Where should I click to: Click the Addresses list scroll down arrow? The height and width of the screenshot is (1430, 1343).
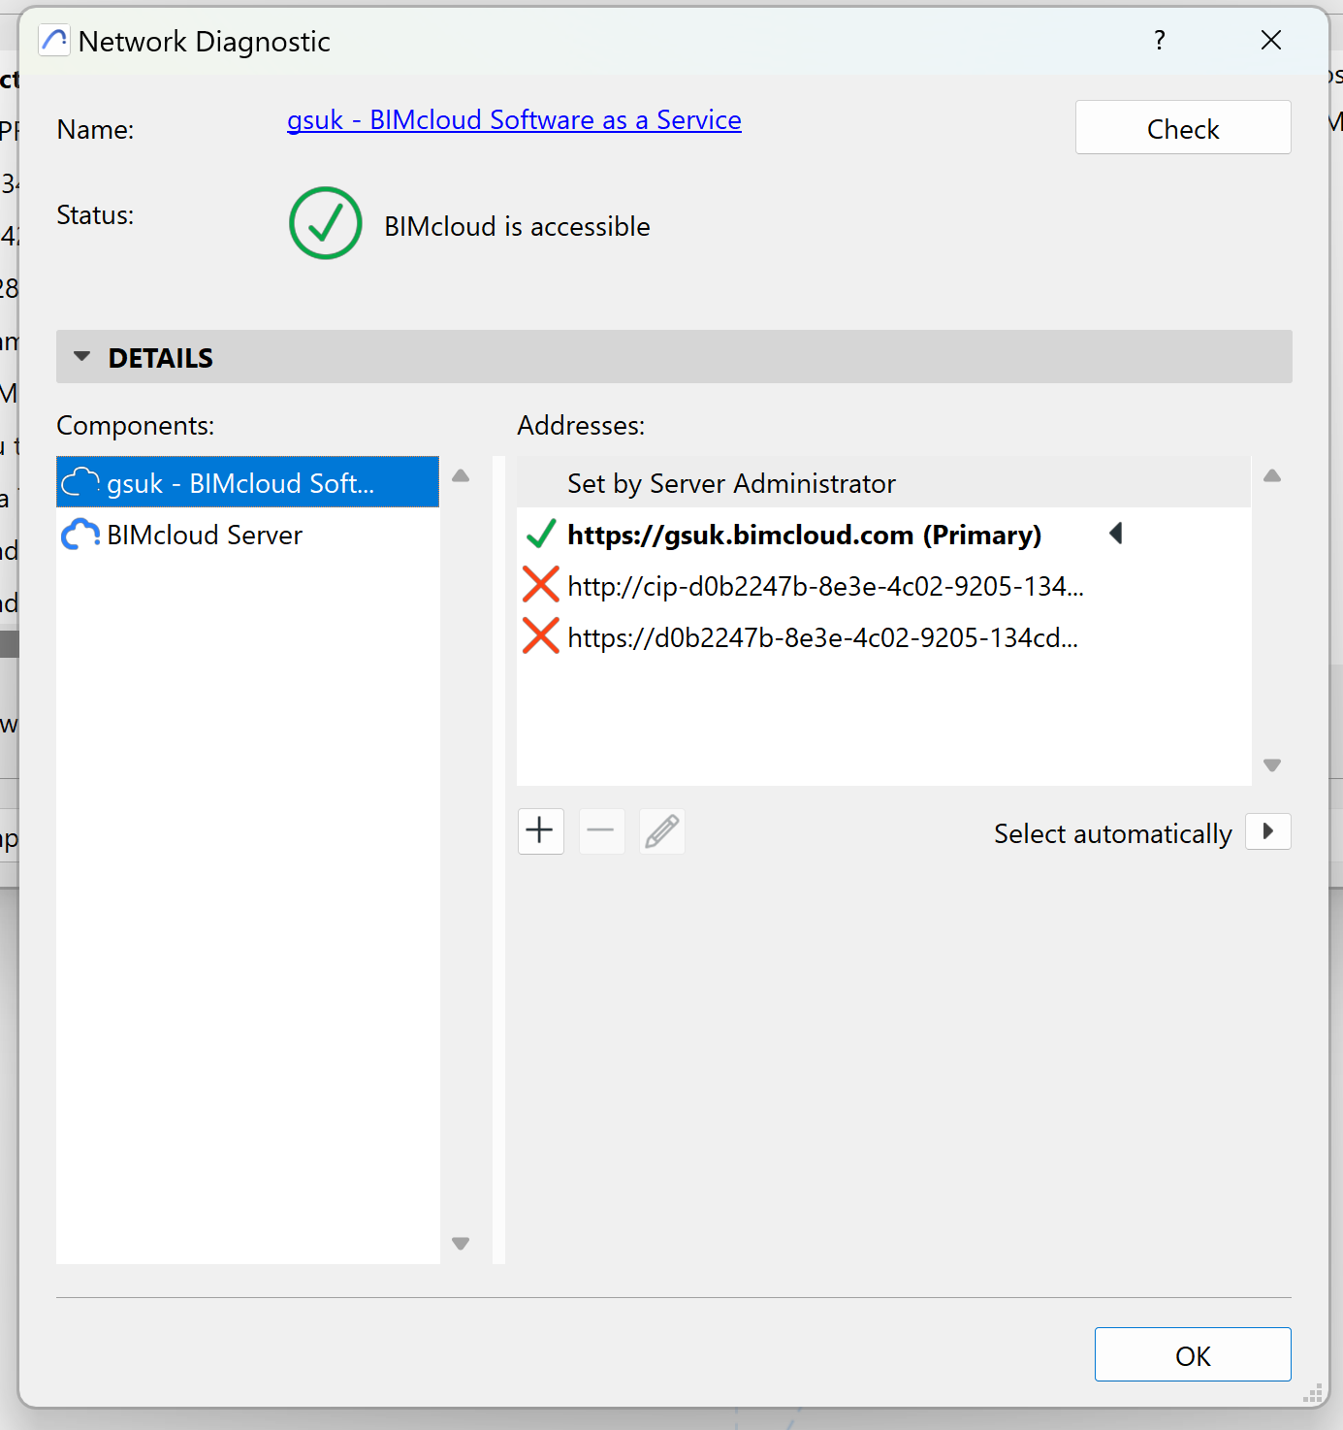tap(1272, 765)
